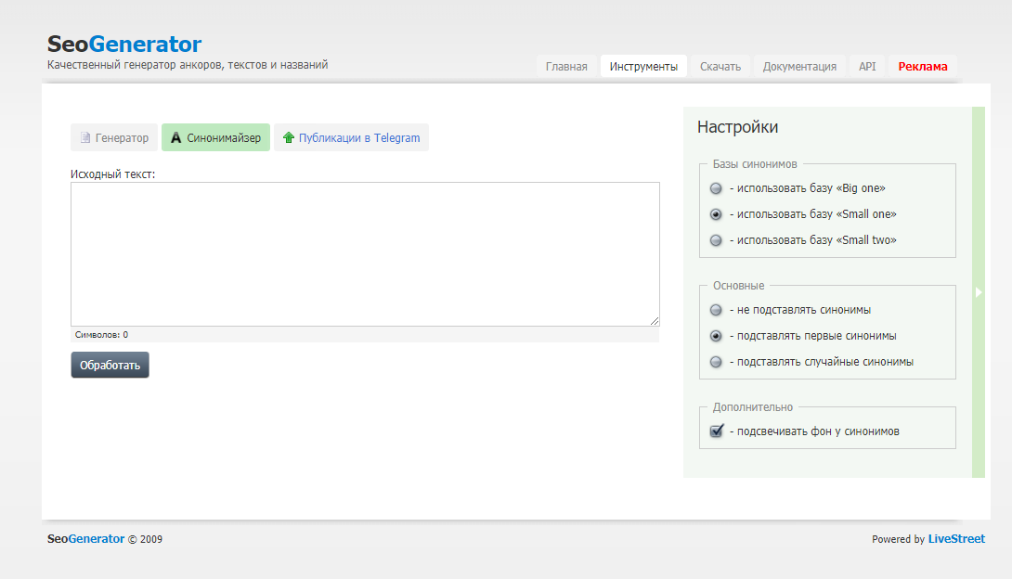
Task: Click the SeoGenerator footer link
Action: tap(85, 539)
